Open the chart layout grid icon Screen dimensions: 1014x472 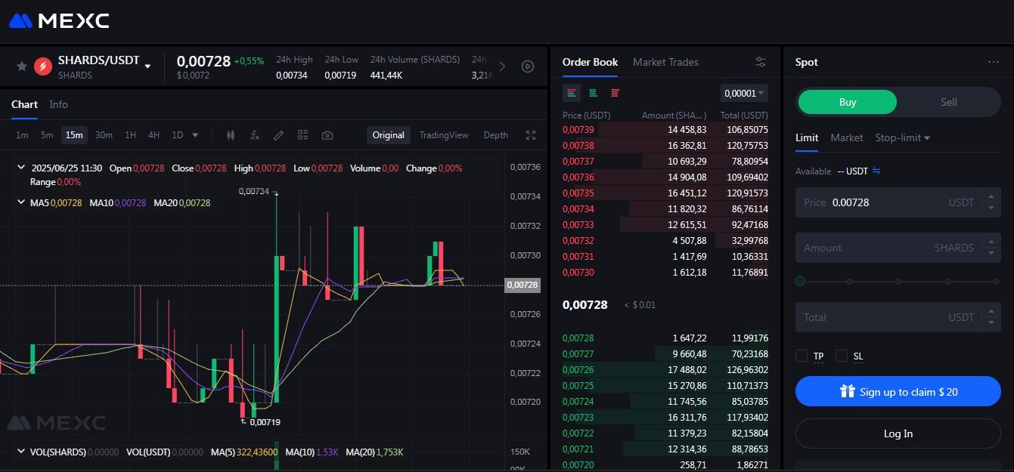302,135
